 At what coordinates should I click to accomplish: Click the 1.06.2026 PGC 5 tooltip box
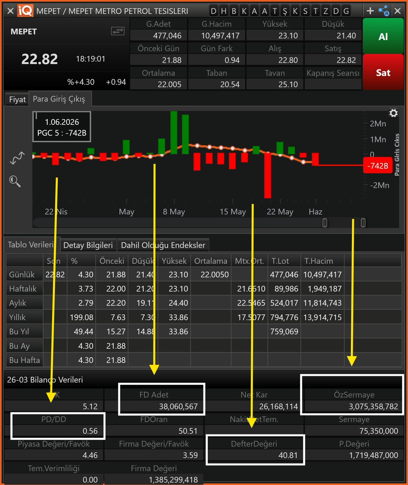pos(62,127)
